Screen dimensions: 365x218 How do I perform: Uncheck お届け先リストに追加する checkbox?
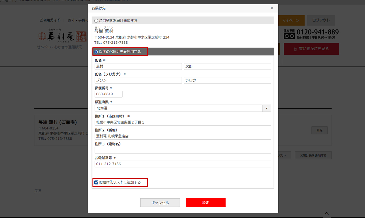point(96,182)
